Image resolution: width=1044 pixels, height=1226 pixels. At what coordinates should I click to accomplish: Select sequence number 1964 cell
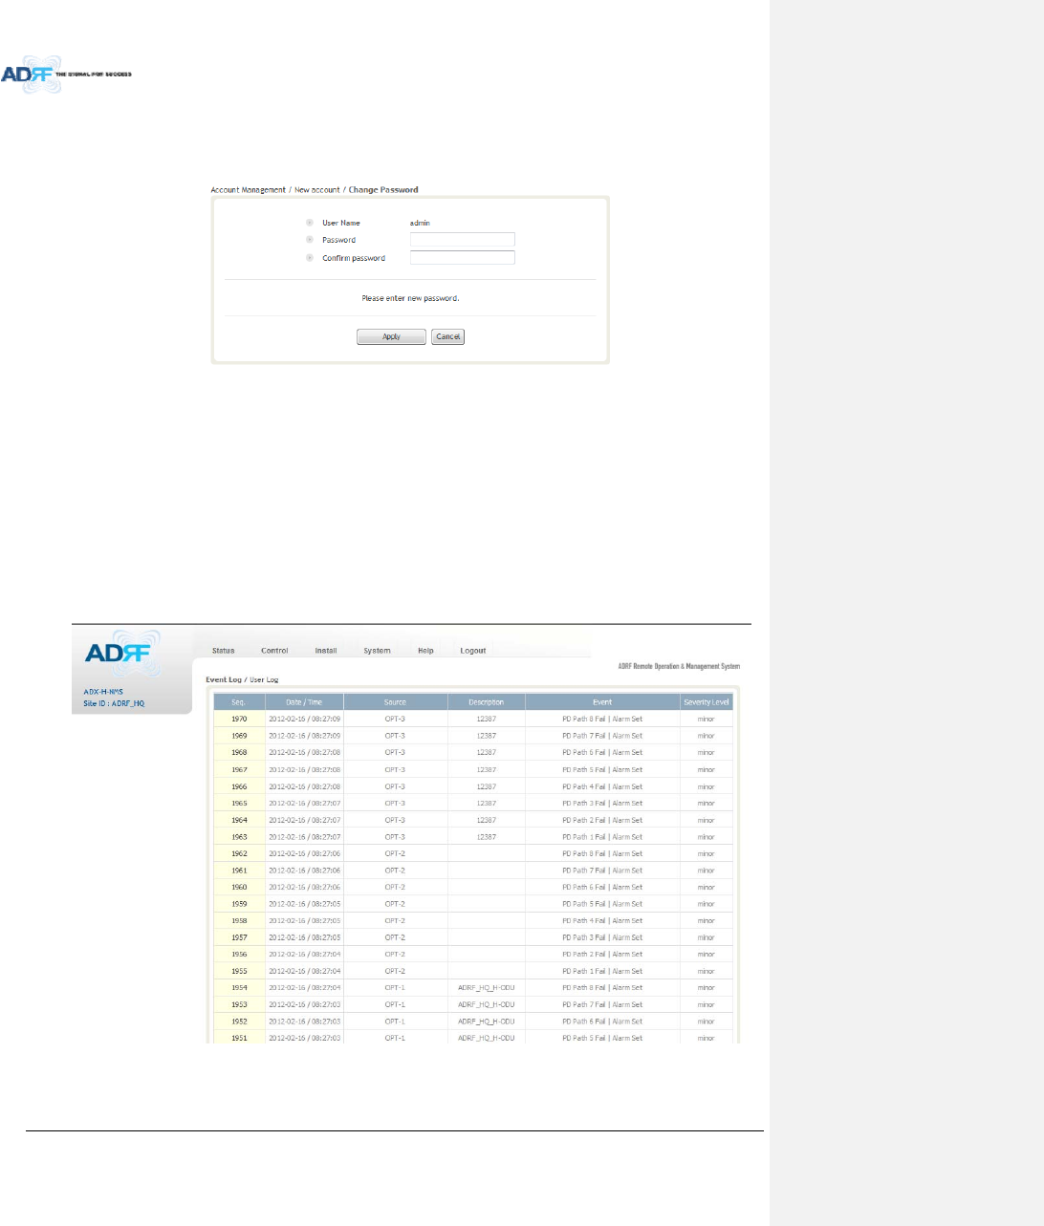pos(239,820)
